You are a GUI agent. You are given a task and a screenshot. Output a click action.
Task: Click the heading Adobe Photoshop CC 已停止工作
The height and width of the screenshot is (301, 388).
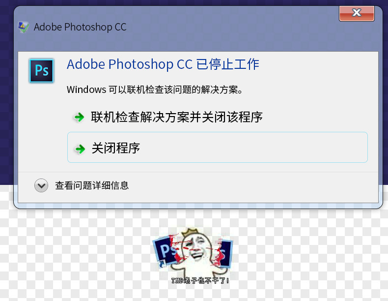(163, 64)
